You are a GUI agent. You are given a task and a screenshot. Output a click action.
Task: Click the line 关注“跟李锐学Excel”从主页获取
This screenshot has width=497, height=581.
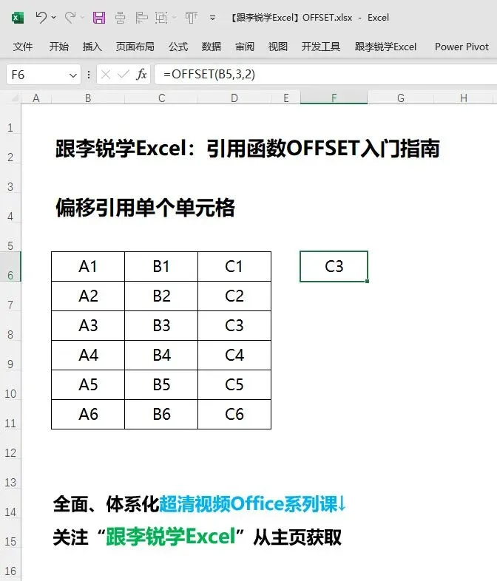(x=197, y=537)
